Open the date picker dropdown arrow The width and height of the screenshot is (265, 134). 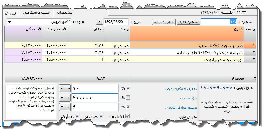pyautogui.click(x=99, y=22)
